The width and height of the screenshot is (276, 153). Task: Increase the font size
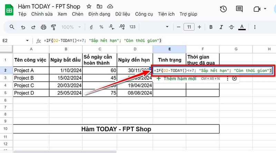(199, 27)
